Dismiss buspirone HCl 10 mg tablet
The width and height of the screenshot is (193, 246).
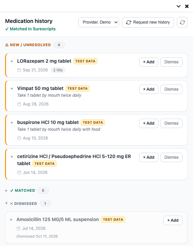pyautogui.click(x=171, y=123)
